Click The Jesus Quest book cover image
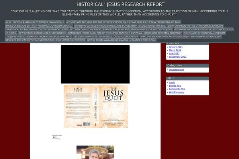The image size is (239, 159). pos(96,107)
